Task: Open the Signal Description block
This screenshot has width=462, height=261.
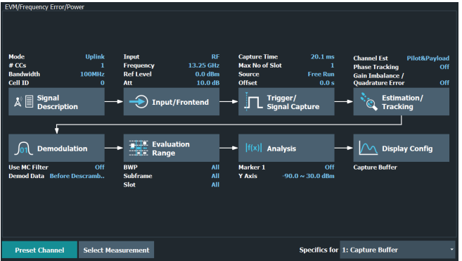Action: (56, 102)
